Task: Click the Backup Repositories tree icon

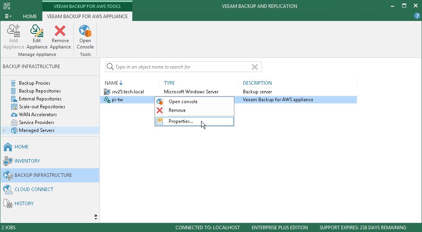Action: click(x=13, y=91)
